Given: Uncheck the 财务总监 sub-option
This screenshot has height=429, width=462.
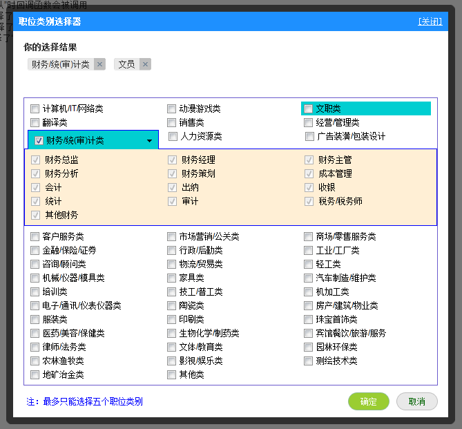Looking at the screenshot, I should click(x=36, y=160).
